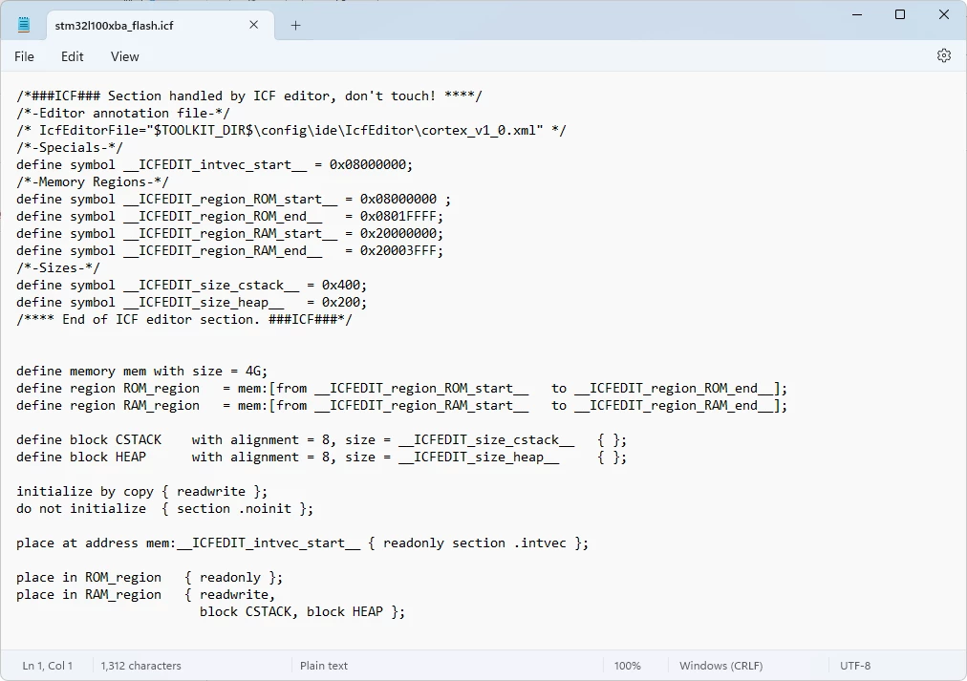967x681 pixels.
Task: Click the 0x08000000 intvec_start value
Action: click(368, 165)
